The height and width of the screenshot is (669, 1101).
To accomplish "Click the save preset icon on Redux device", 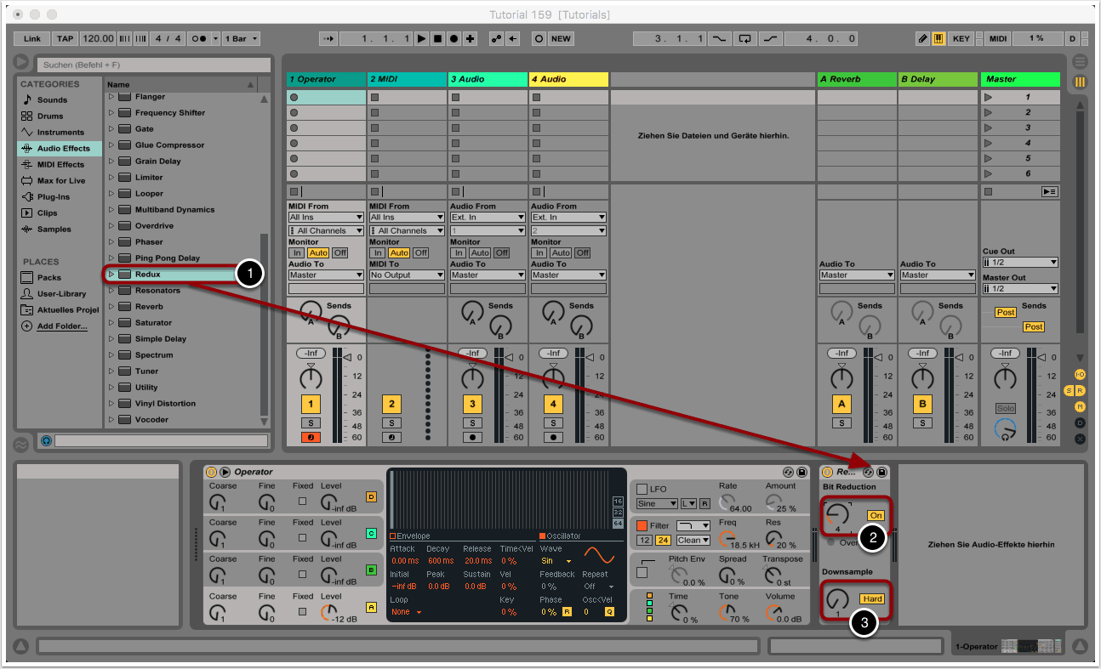I will pos(882,472).
